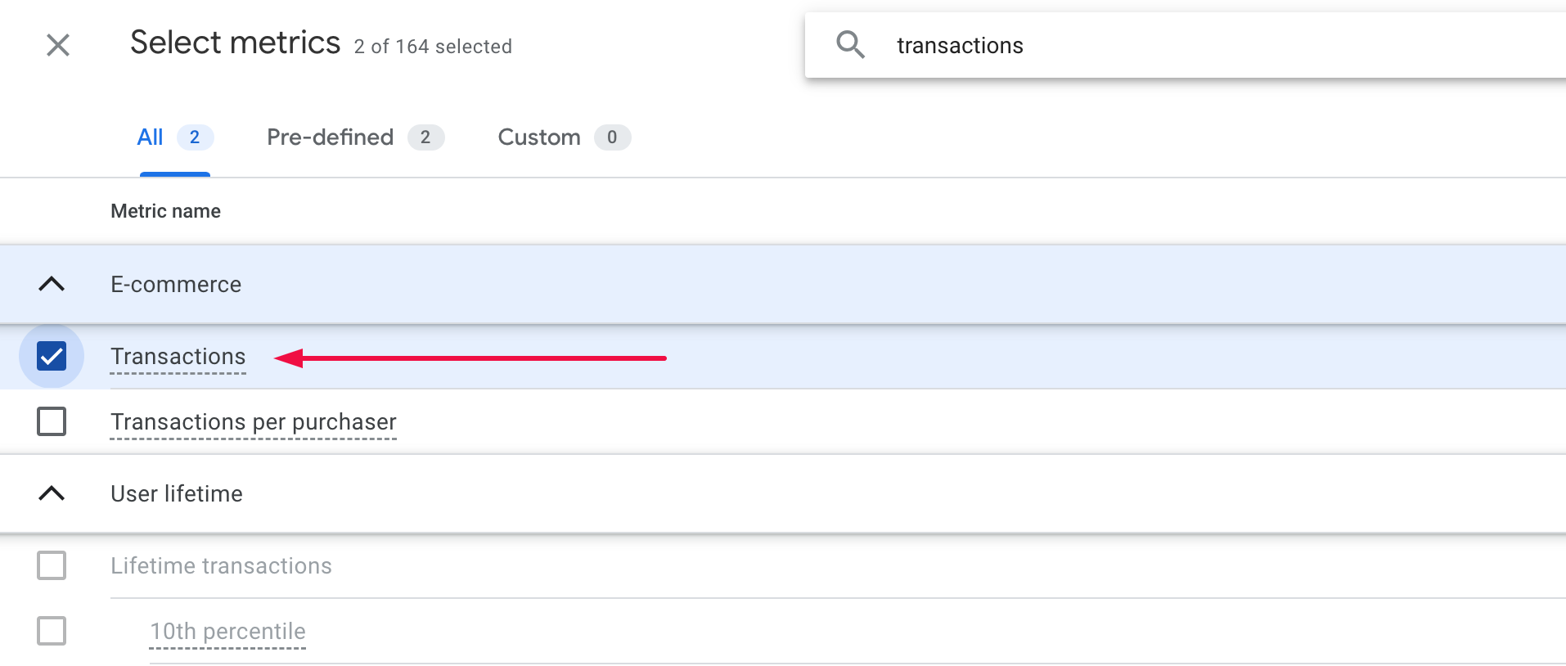This screenshot has width=1566, height=666.
Task: Click the search magnifier icon
Action: click(851, 45)
